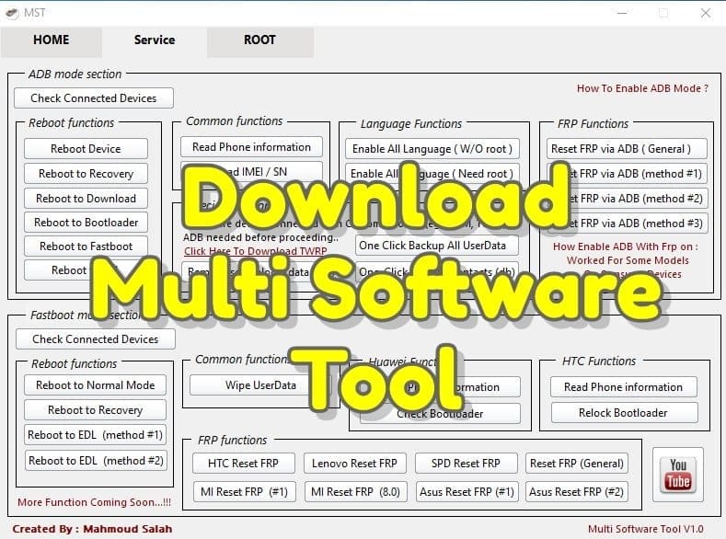Click MI Reset FRP (#1) button
726x539 pixels.
pos(245,492)
